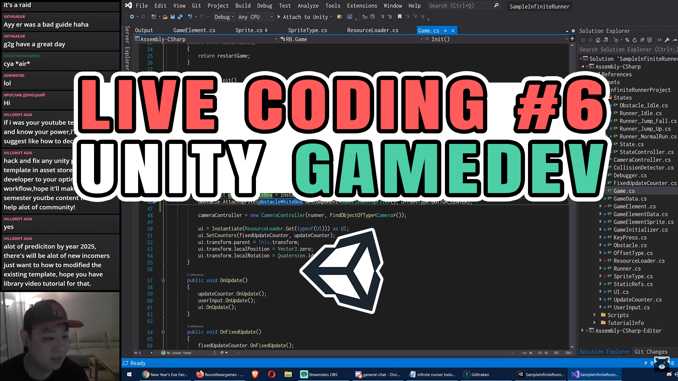Open the Git menu

[x=196, y=6]
